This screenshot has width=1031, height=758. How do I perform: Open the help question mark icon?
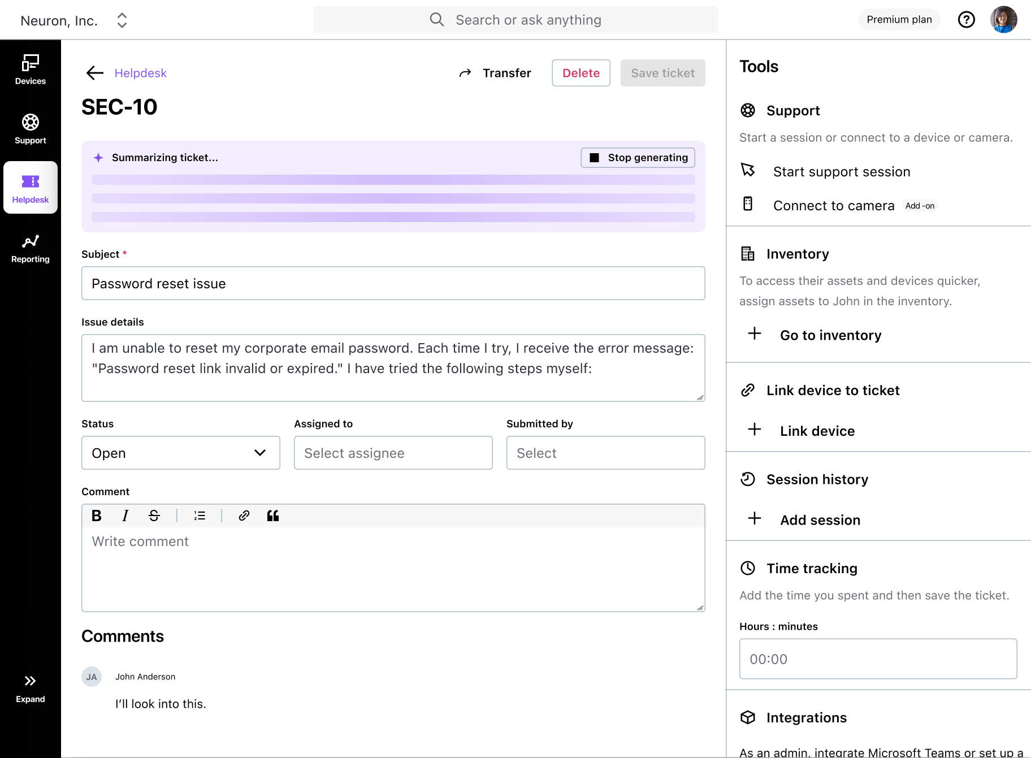click(x=966, y=20)
